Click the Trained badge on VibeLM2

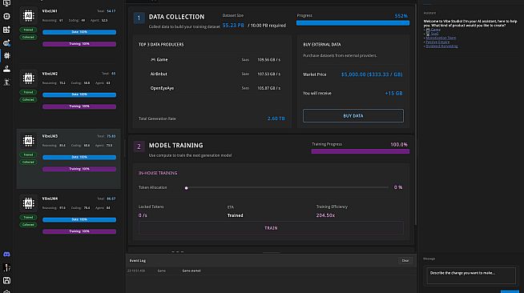click(x=28, y=92)
